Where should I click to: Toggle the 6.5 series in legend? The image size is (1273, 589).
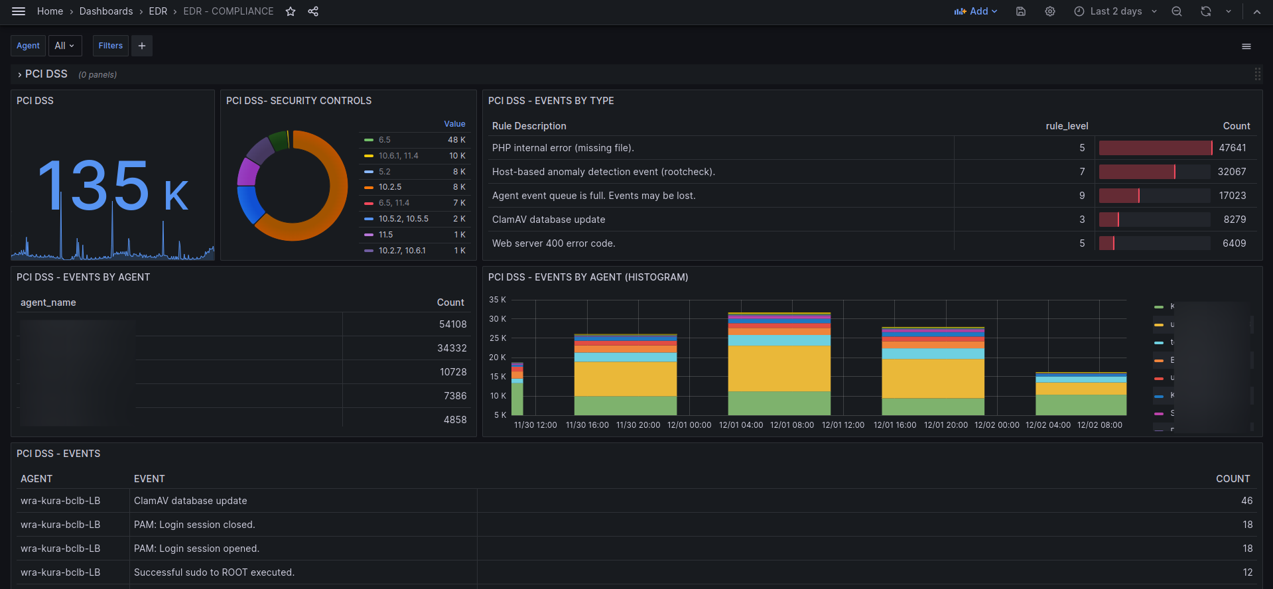click(385, 140)
